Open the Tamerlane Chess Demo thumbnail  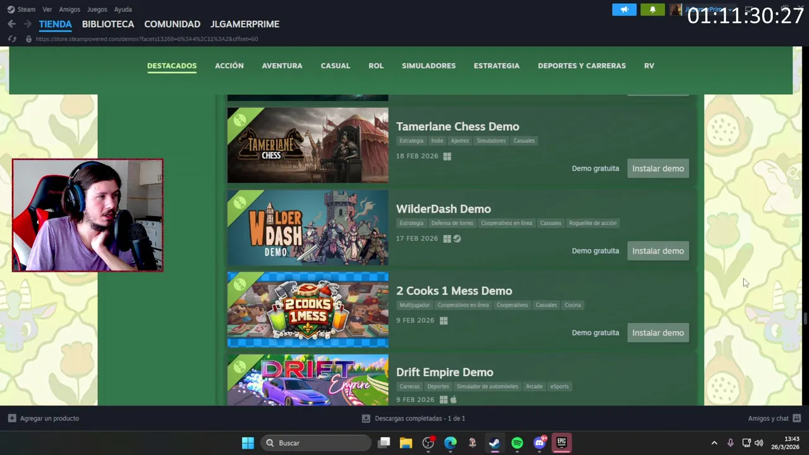coord(308,145)
